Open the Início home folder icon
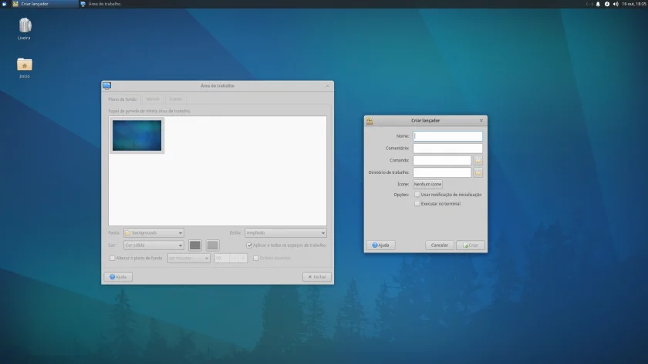The height and width of the screenshot is (364, 648). (x=25, y=65)
